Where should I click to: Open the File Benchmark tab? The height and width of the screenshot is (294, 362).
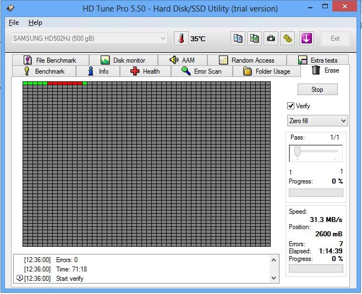point(51,60)
